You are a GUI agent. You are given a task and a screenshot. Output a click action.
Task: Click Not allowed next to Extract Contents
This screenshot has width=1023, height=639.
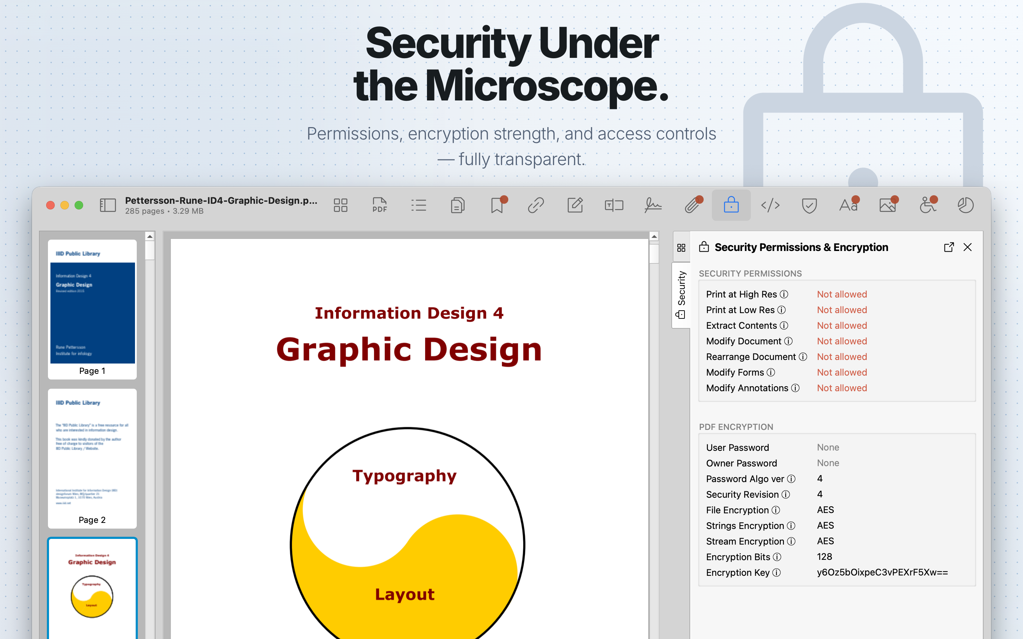point(841,326)
